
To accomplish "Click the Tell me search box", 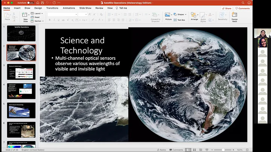I will coord(121,8).
